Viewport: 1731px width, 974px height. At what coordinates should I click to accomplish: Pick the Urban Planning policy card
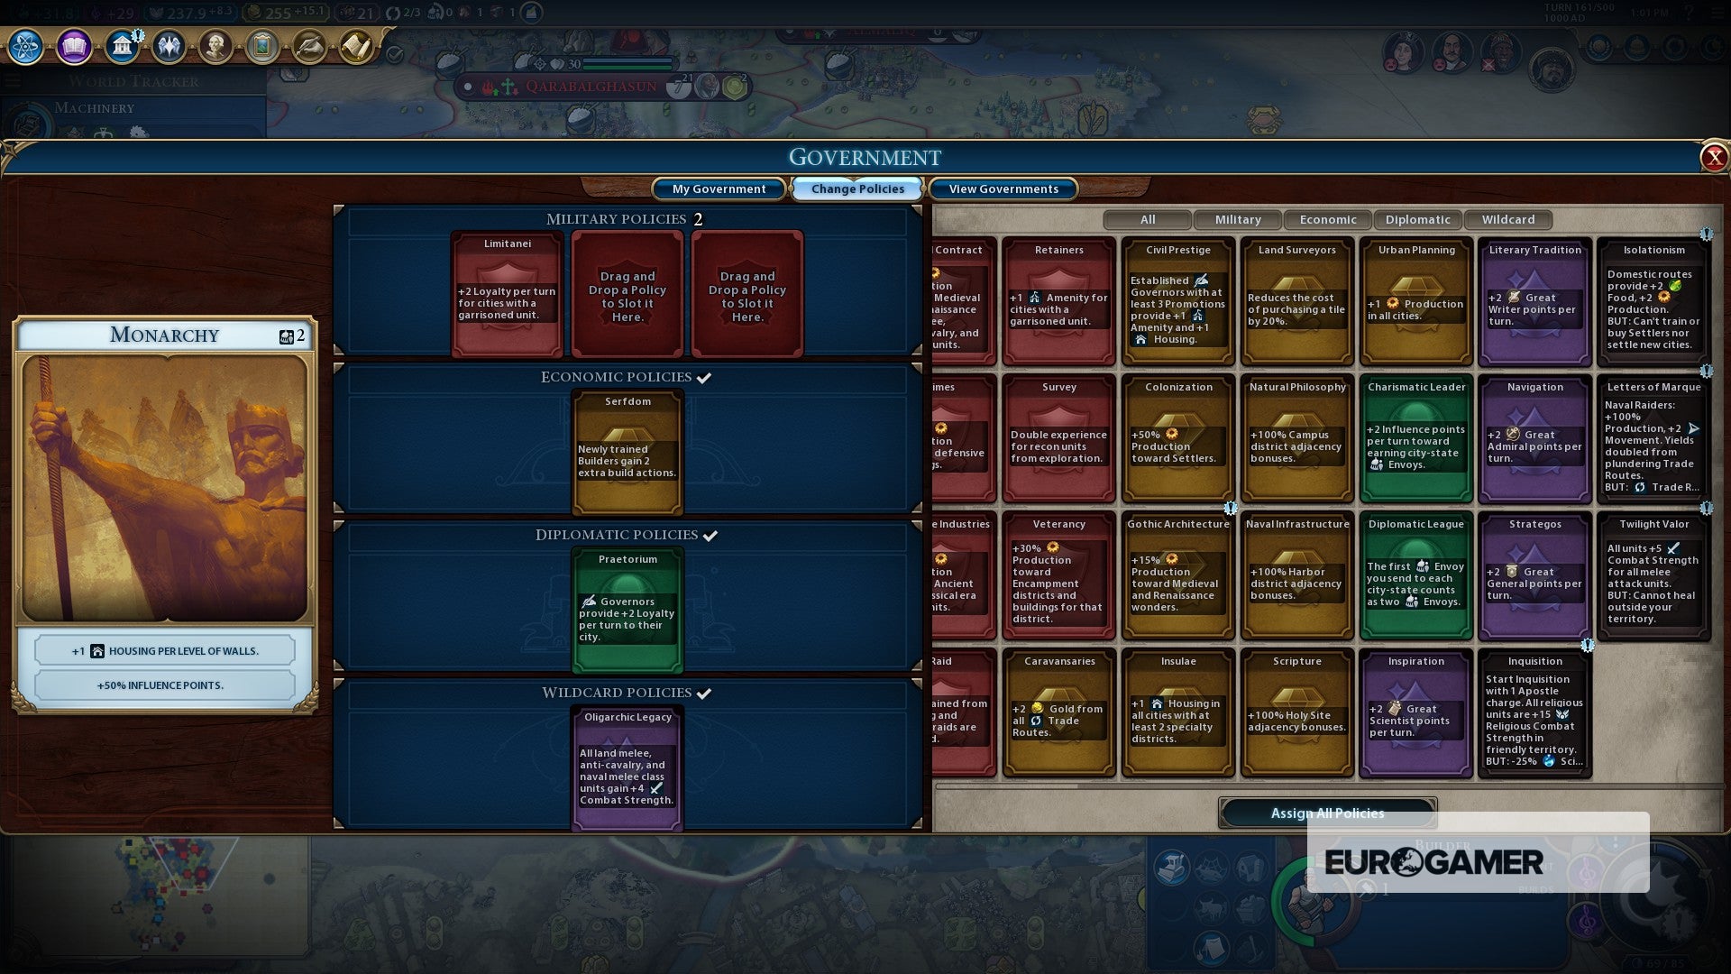pos(1416,301)
